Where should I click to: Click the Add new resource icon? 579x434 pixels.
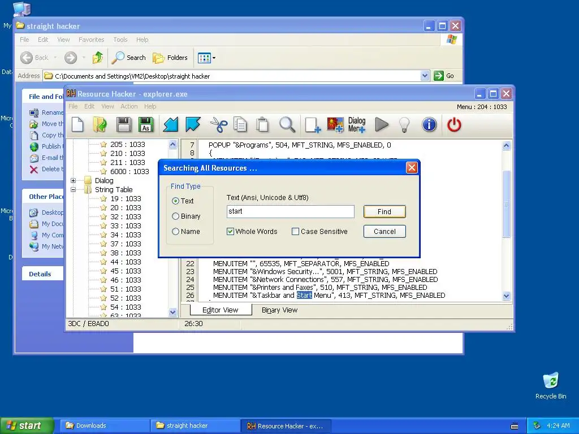pos(312,125)
